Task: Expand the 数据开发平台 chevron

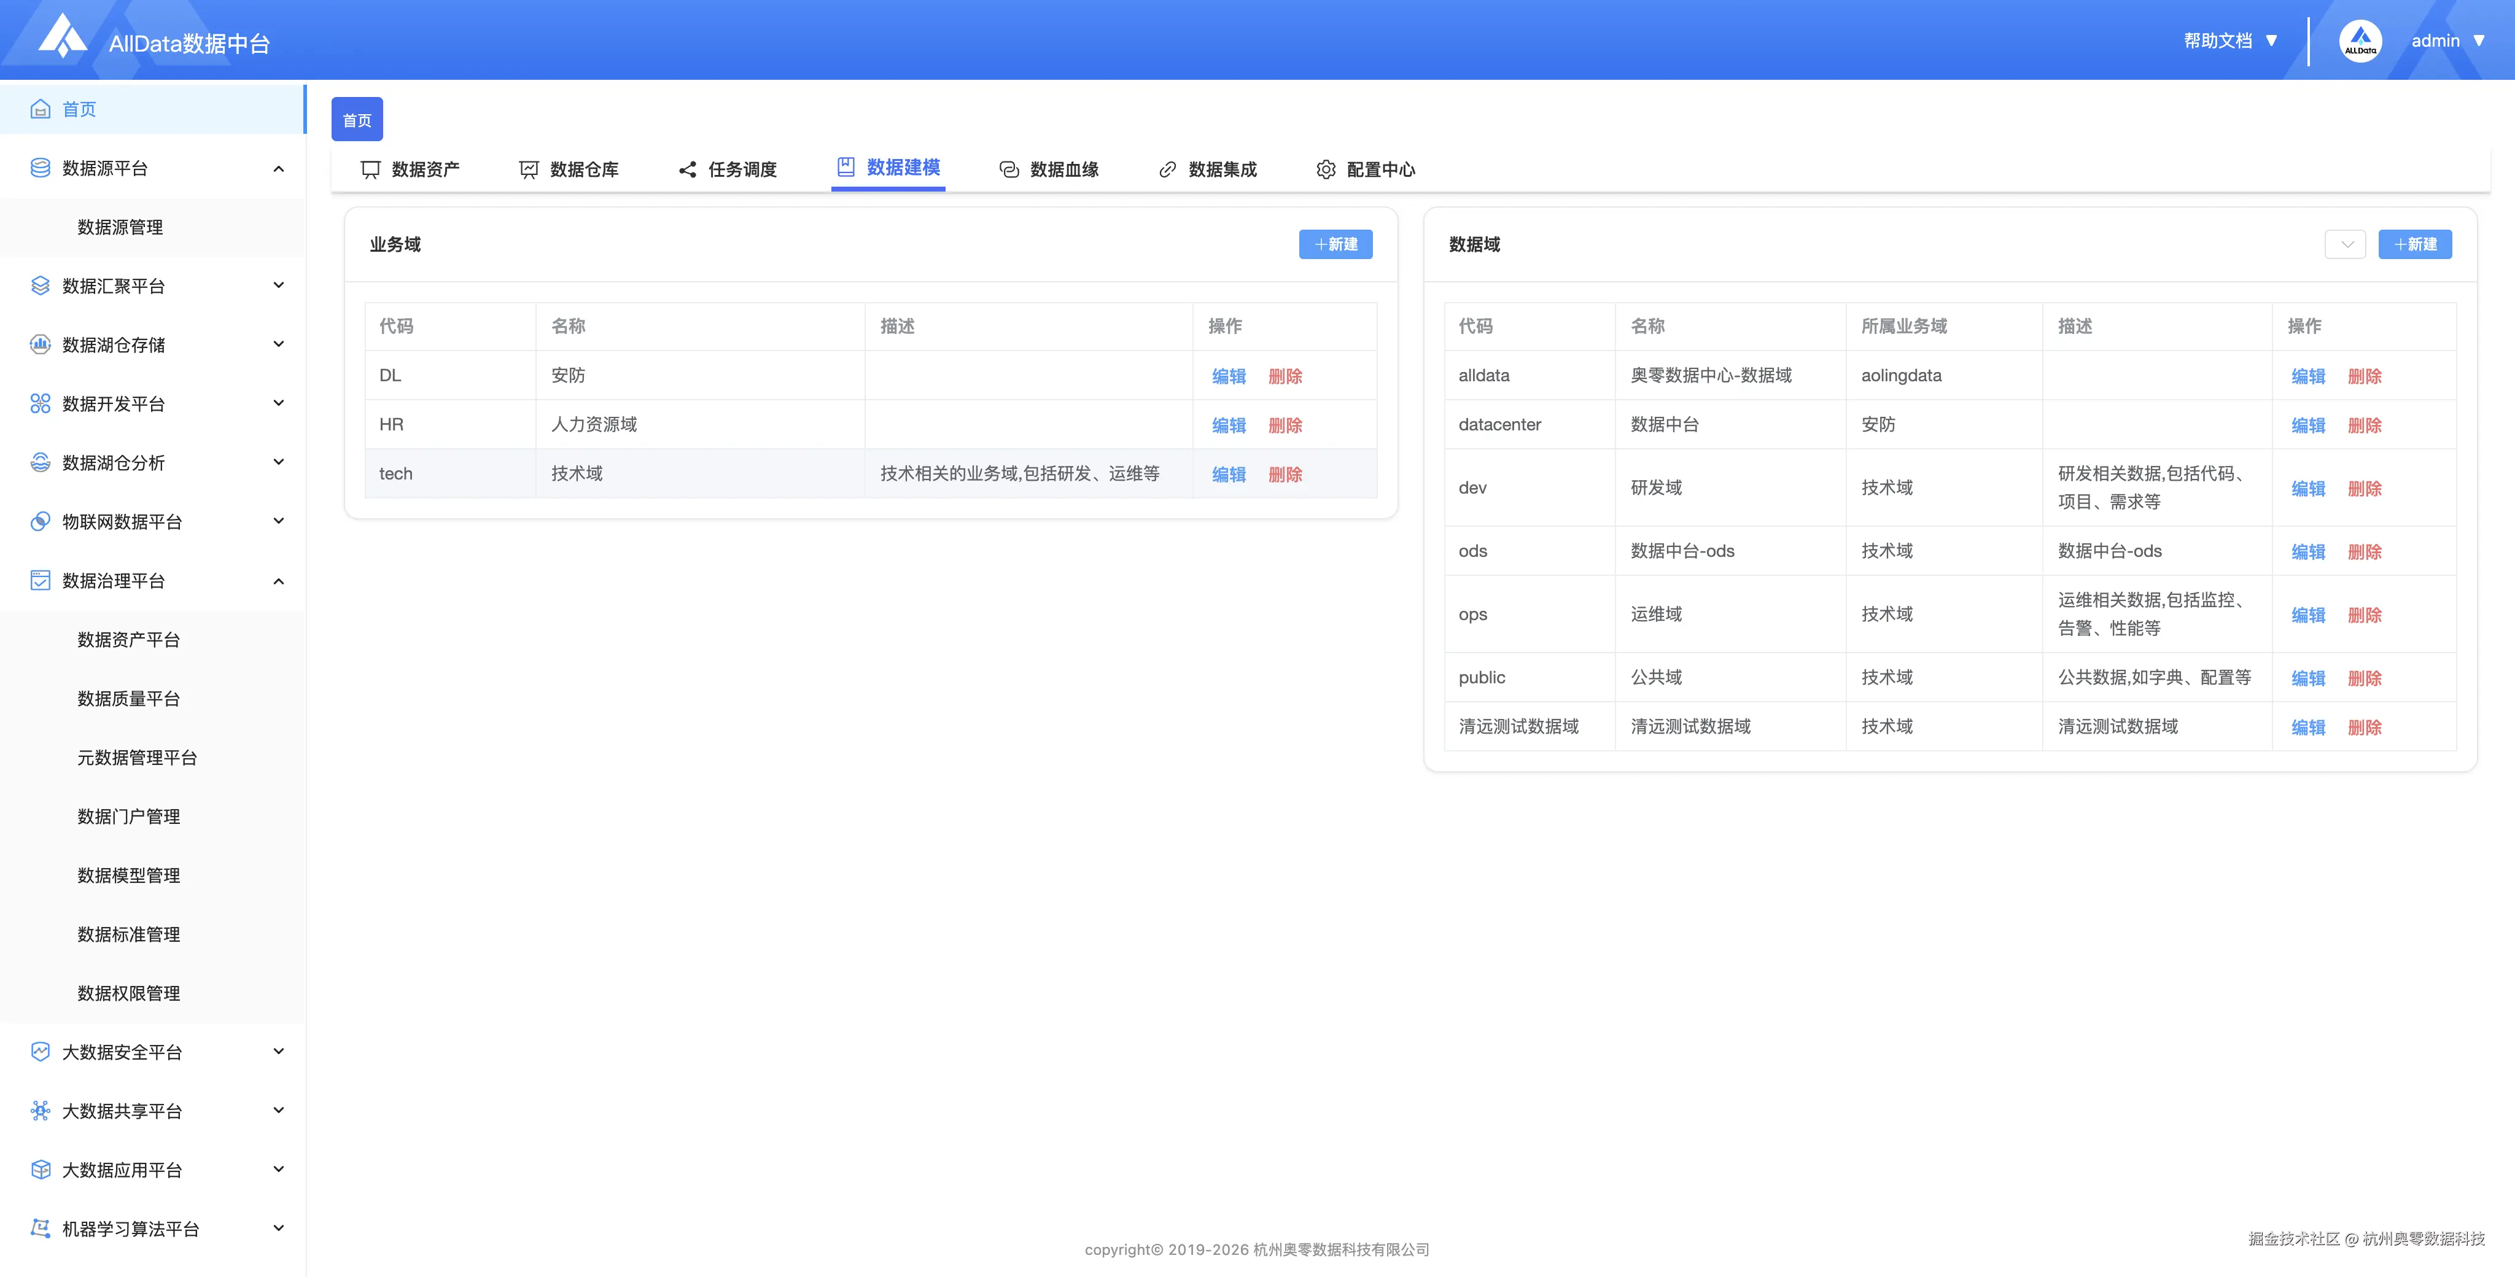Action: 278,403
